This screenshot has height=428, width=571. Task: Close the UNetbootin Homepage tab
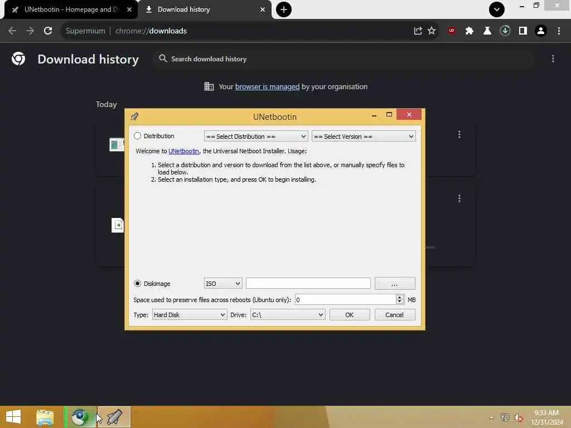click(129, 9)
